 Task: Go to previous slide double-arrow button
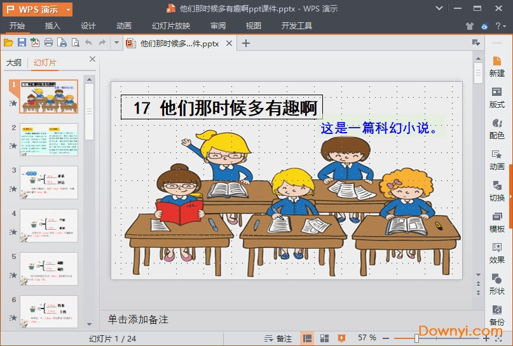[x=478, y=283]
